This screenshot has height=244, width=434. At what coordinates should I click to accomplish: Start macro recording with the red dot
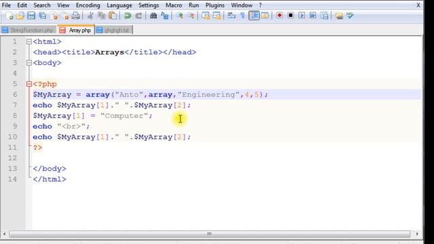tap(279, 16)
